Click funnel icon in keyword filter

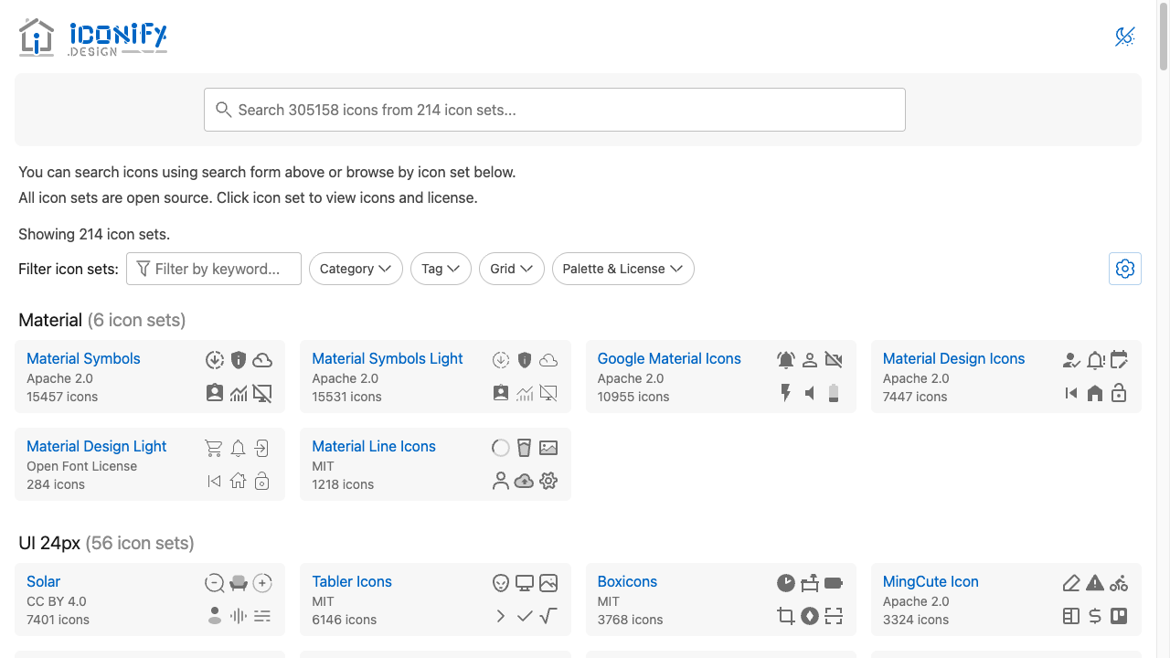point(143,269)
